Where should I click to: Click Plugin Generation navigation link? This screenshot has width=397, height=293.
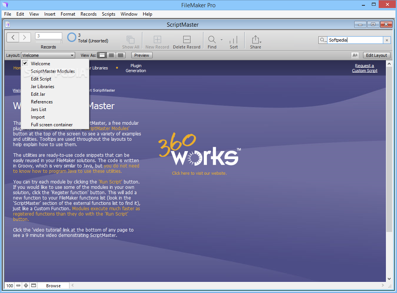(x=136, y=68)
